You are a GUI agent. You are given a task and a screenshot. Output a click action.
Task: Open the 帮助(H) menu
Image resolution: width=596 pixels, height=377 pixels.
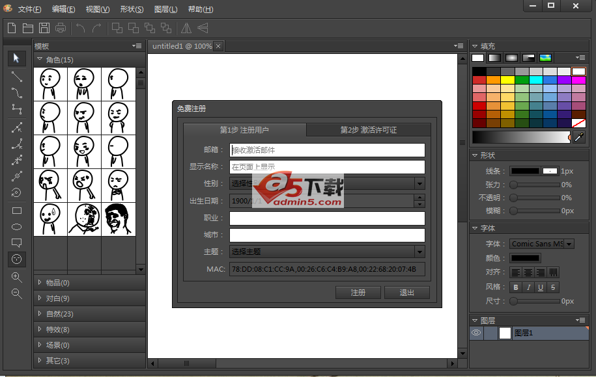(201, 9)
